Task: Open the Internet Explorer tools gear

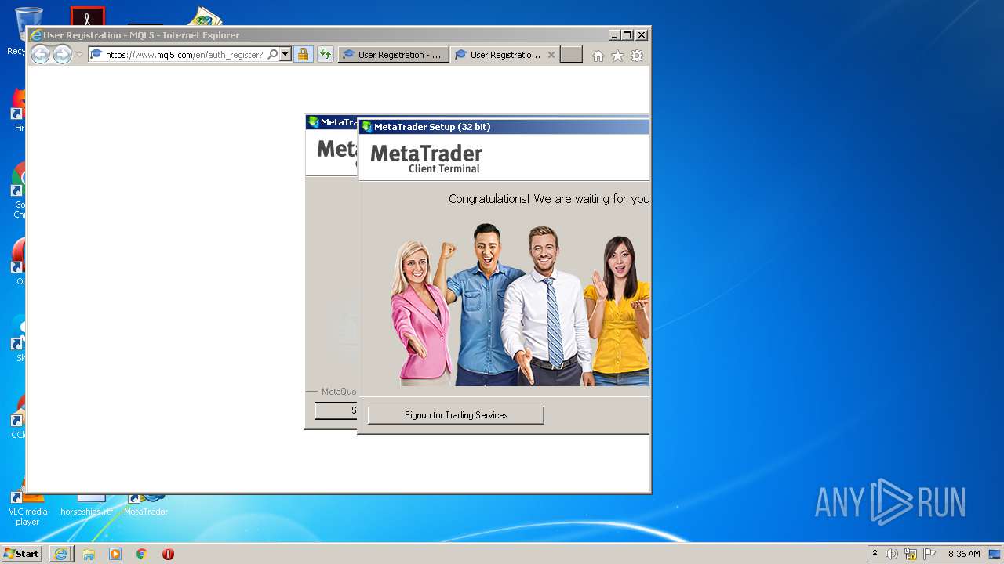Action: point(637,56)
